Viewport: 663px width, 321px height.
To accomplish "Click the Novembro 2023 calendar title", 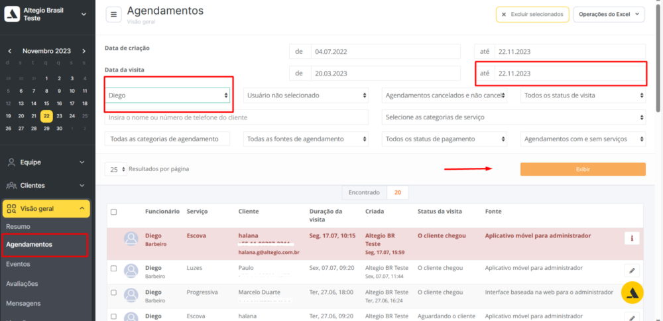I will pyautogui.click(x=46, y=51).
